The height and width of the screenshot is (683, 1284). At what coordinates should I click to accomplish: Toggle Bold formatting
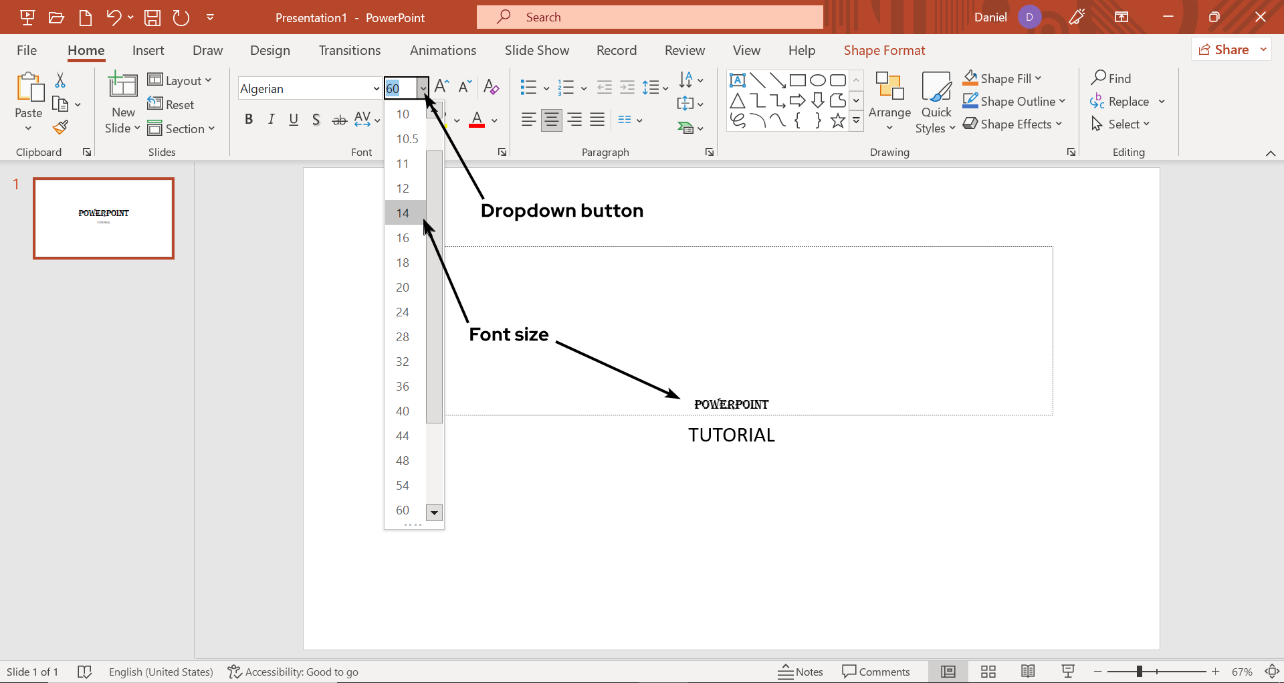(x=249, y=120)
